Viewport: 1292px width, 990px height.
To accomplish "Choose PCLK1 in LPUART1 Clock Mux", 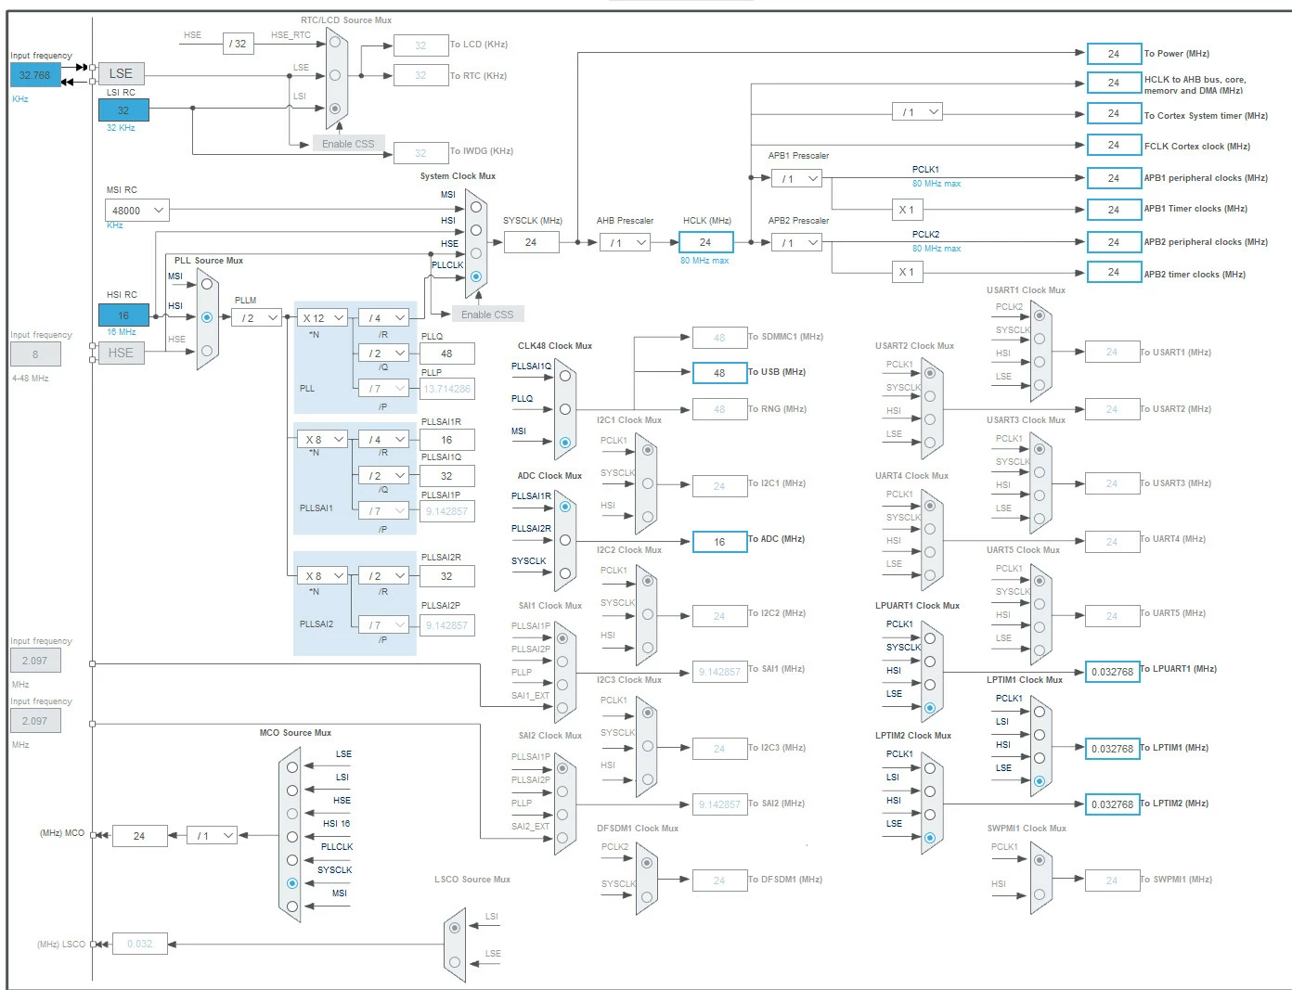I will [x=929, y=638].
